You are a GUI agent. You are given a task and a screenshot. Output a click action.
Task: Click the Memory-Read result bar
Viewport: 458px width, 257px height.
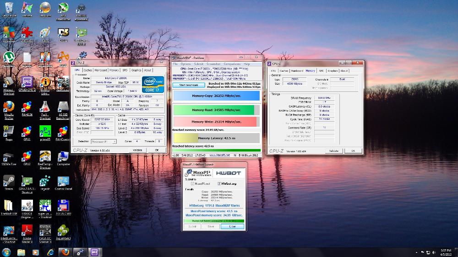point(217,110)
